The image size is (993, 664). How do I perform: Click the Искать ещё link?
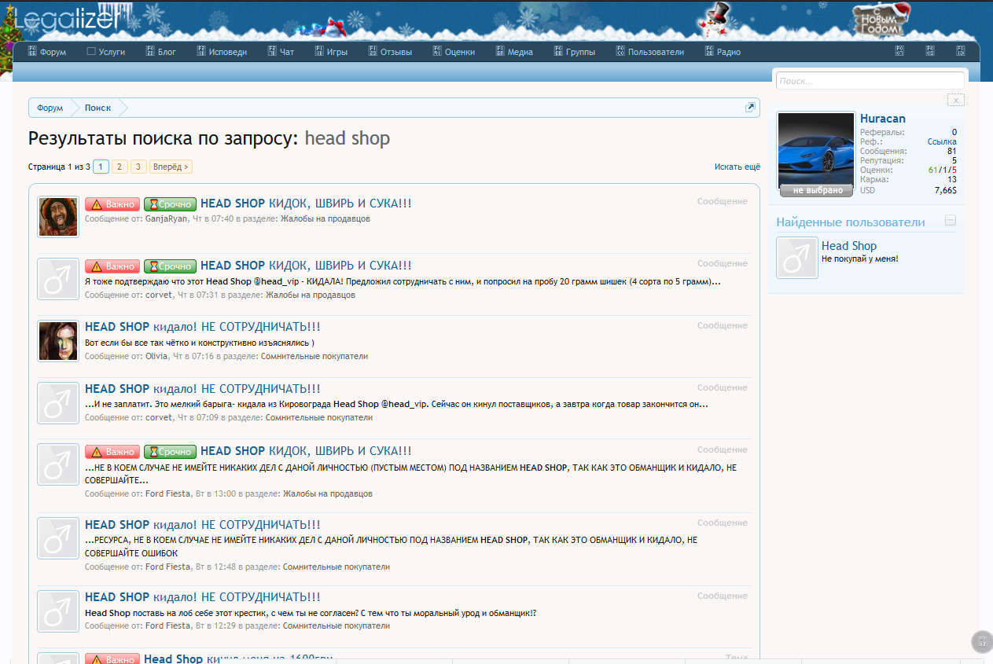tap(737, 167)
